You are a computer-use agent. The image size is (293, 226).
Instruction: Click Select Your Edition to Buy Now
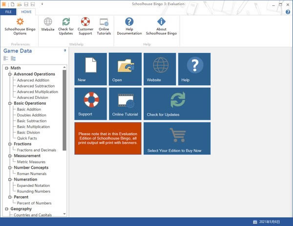177,138
